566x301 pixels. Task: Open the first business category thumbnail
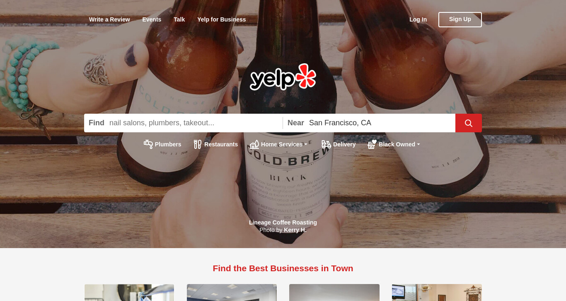129,292
